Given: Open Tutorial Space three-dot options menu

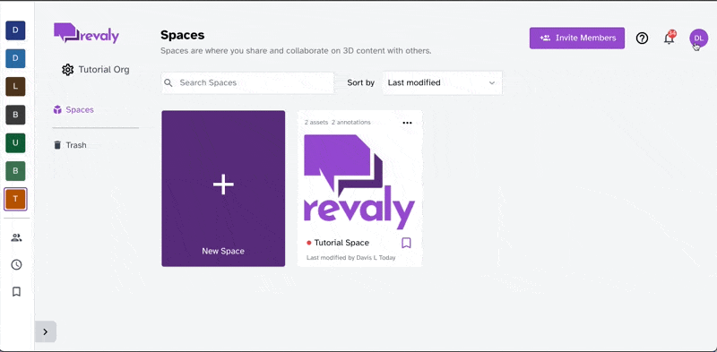Looking at the screenshot, I should pos(407,123).
